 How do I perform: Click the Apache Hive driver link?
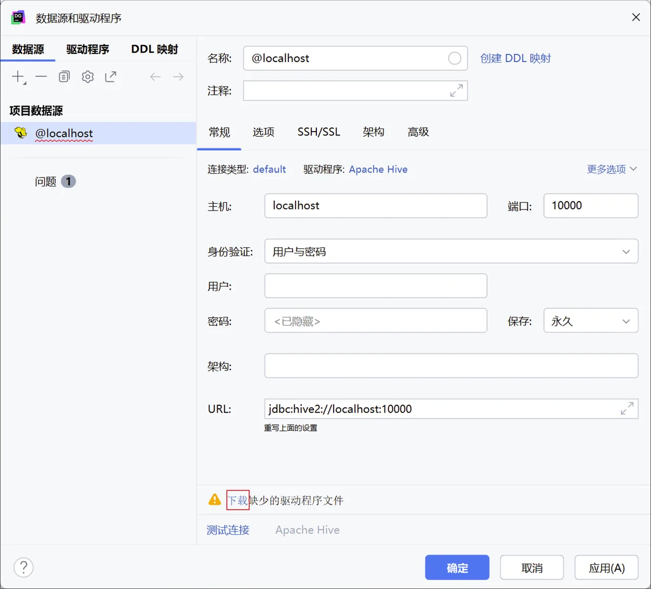point(378,169)
